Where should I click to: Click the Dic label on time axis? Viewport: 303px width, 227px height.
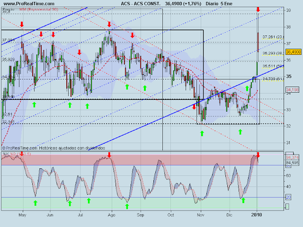click(x=229, y=215)
